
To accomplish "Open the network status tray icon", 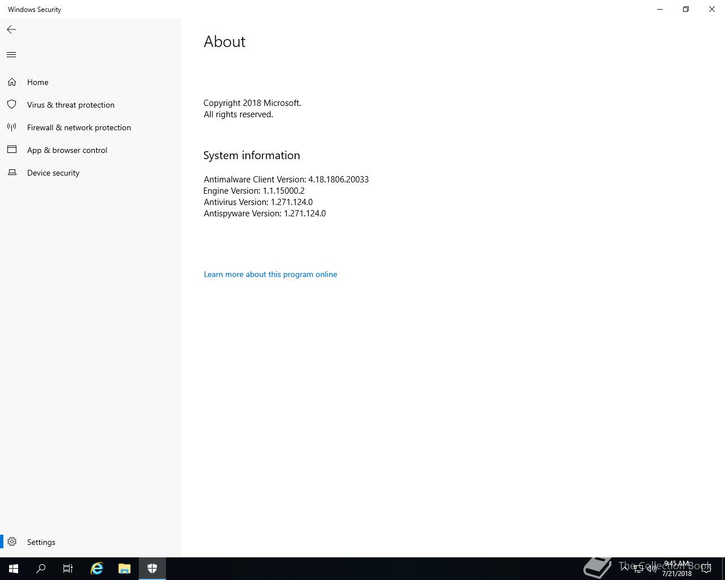I will point(638,569).
